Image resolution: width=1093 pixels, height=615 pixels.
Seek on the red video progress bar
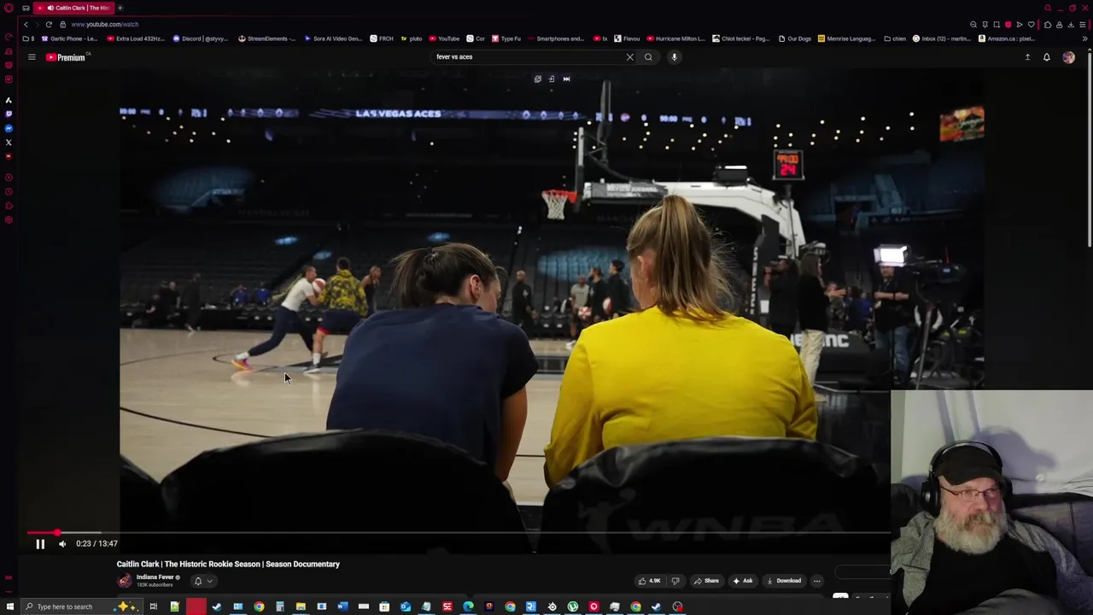(x=459, y=532)
